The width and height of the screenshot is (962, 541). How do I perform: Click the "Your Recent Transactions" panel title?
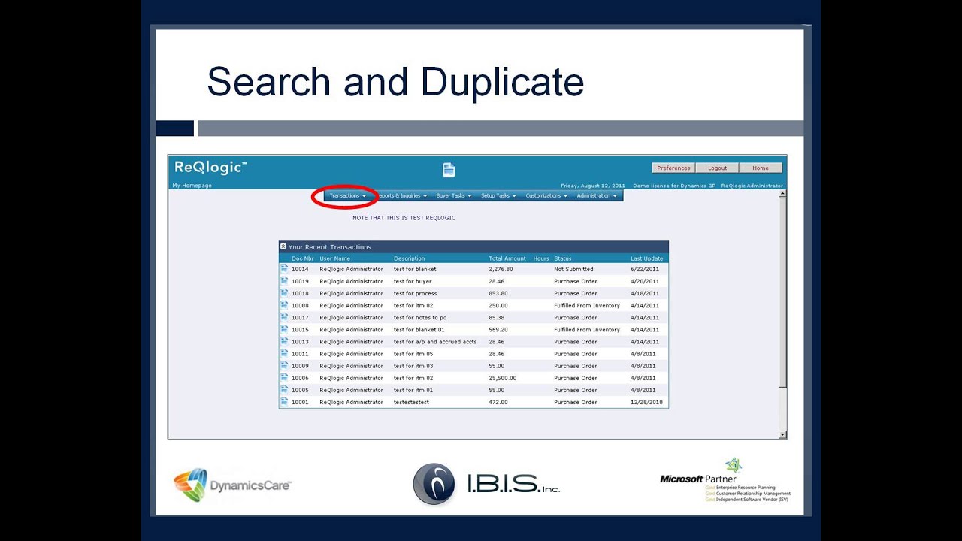coord(330,247)
